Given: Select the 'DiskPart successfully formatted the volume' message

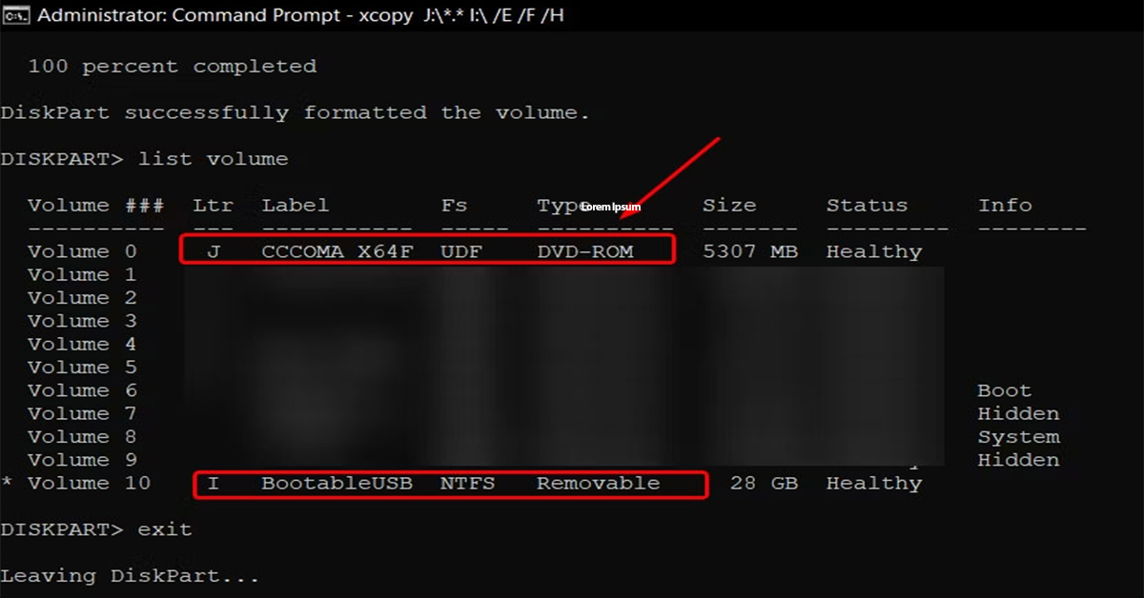Looking at the screenshot, I should pyautogui.click(x=294, y=111).
